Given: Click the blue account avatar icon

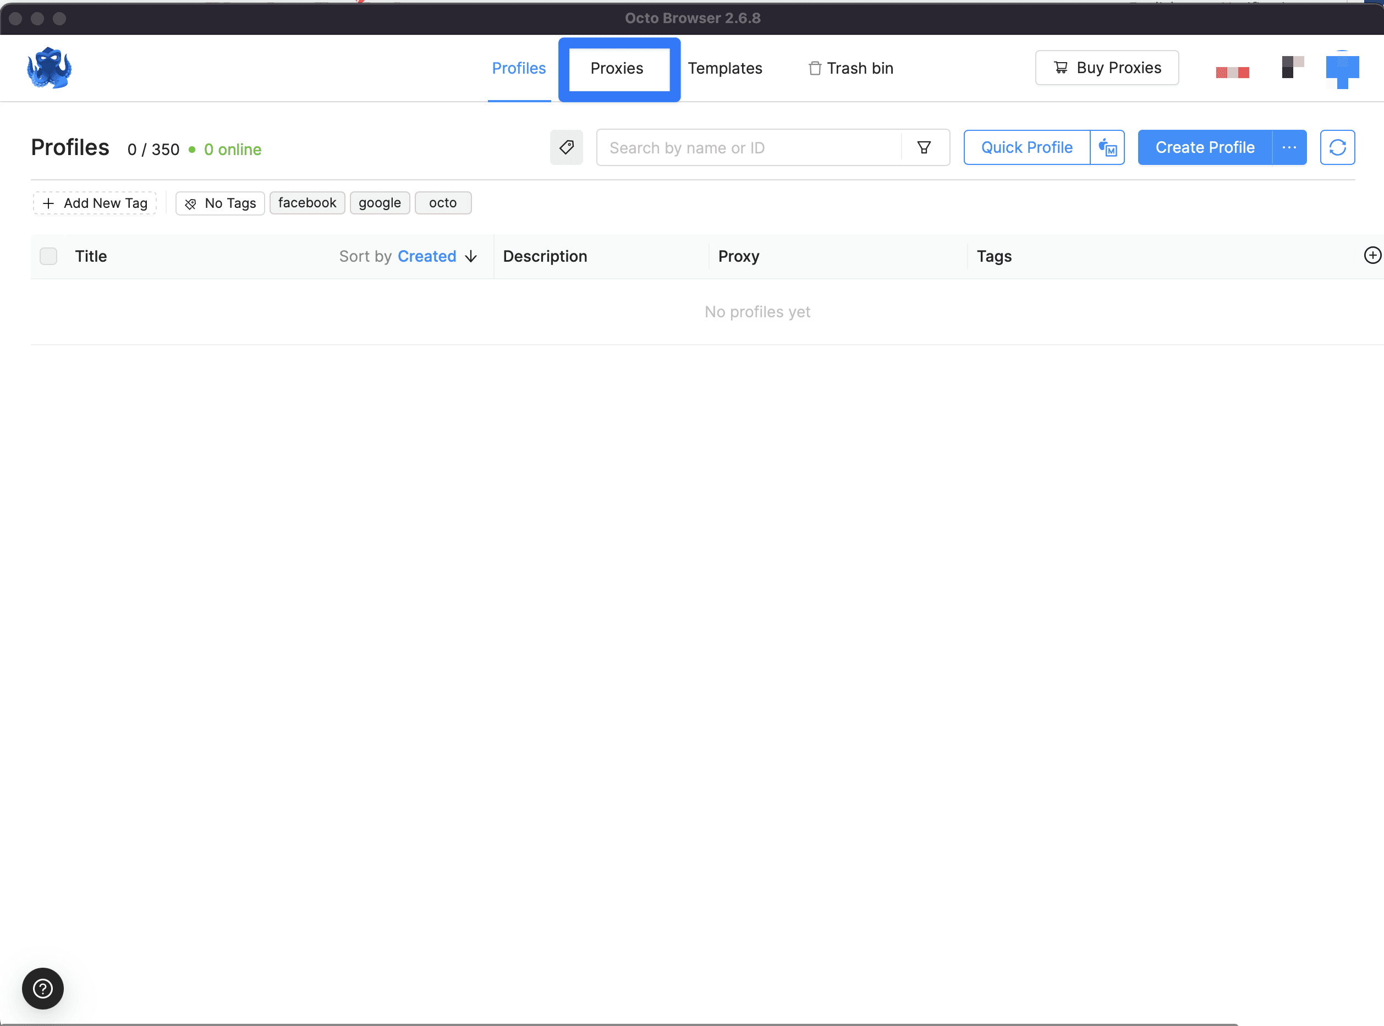Looking at the screenshot, I should pyautogui.click(x=1342, y=70).
